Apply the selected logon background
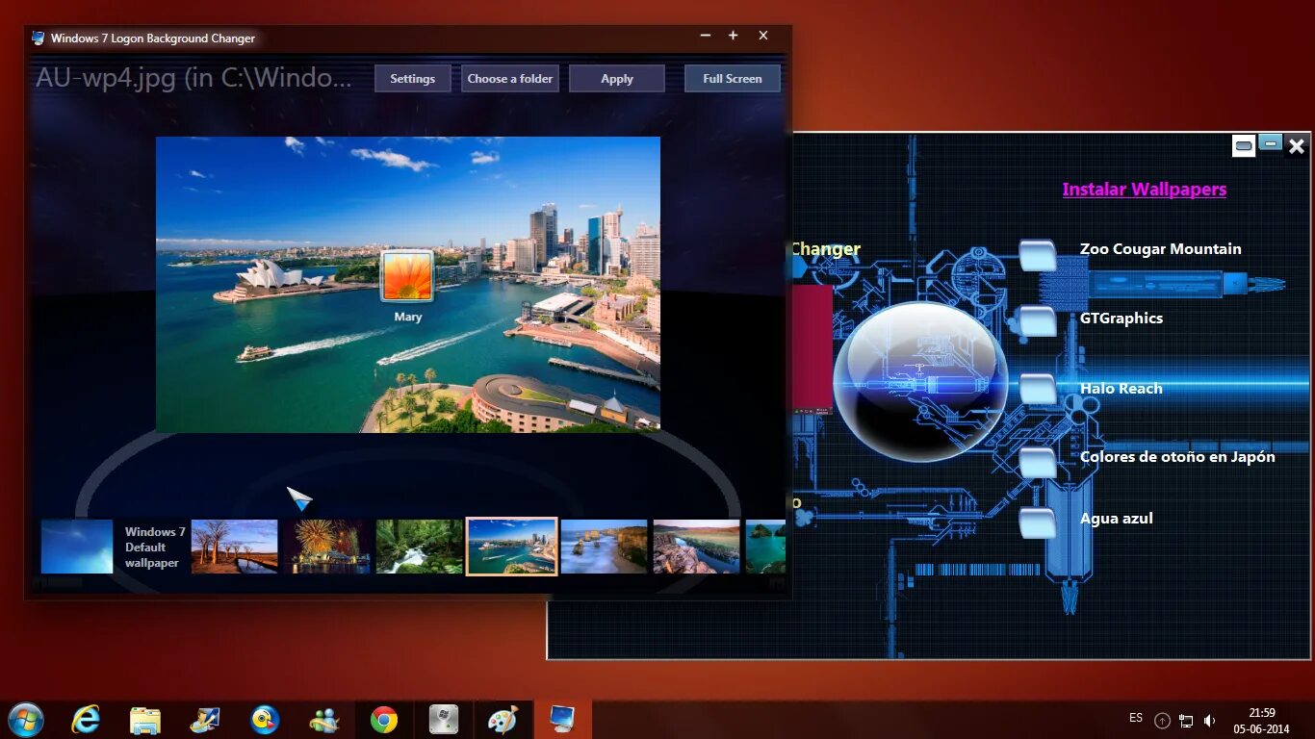1315x739 pixels. click(617, 79)
